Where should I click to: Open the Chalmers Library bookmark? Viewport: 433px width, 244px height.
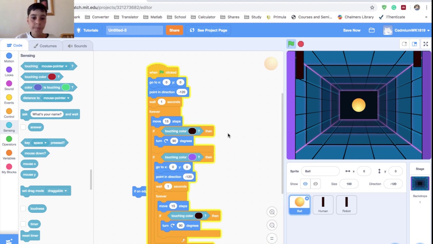click(356, 17)
